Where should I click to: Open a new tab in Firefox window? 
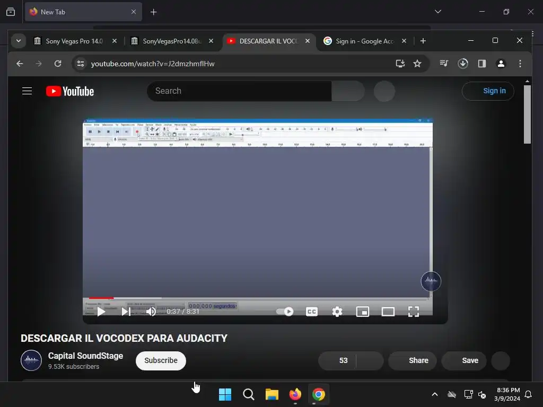pyautogui.click(x=153, y=12)
